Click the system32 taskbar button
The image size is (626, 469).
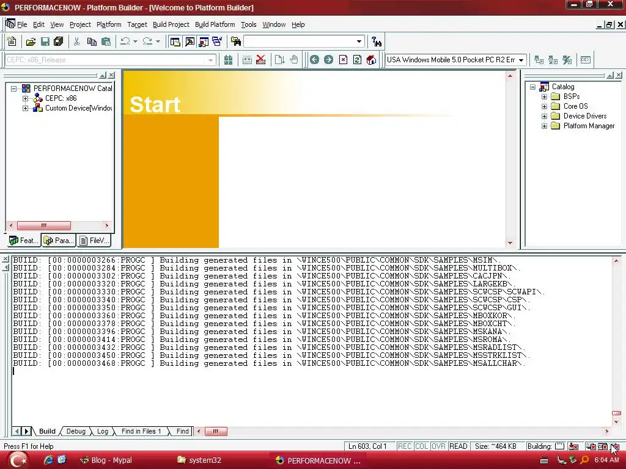tap(200, 460)
